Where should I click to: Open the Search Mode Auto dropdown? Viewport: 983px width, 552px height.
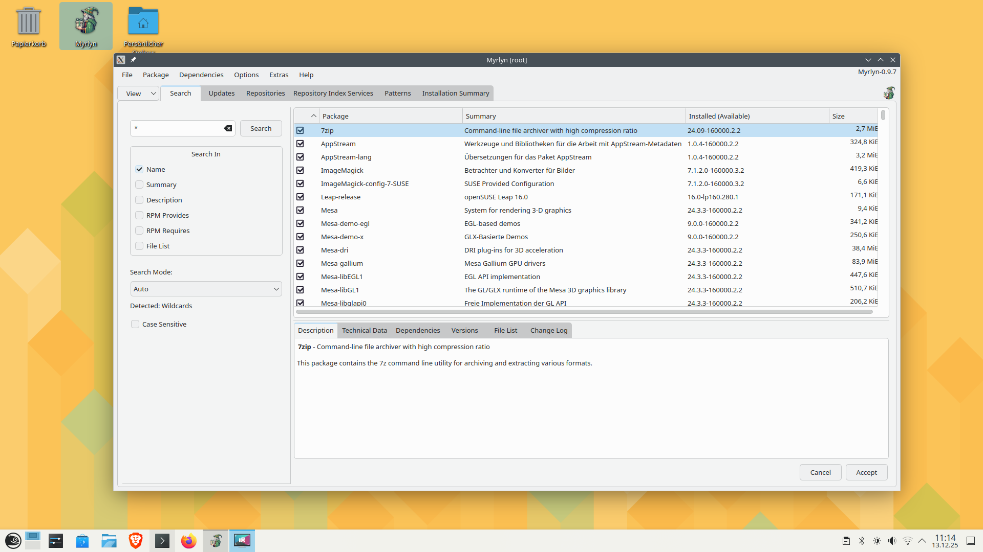coord(206,289)
